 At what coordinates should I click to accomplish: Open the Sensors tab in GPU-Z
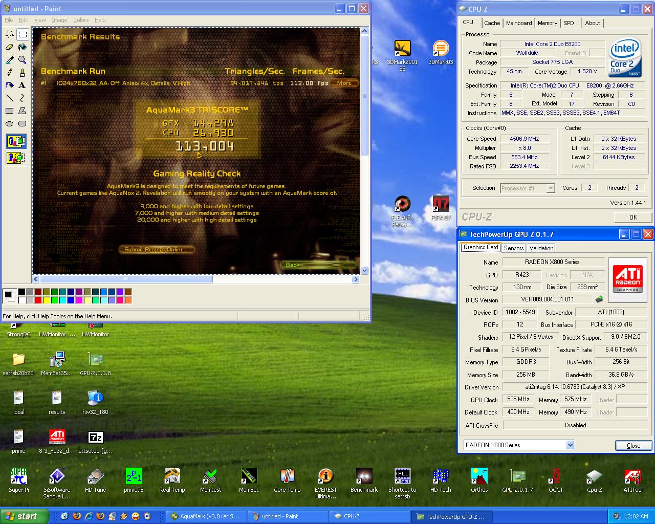[x=514, y=248]
